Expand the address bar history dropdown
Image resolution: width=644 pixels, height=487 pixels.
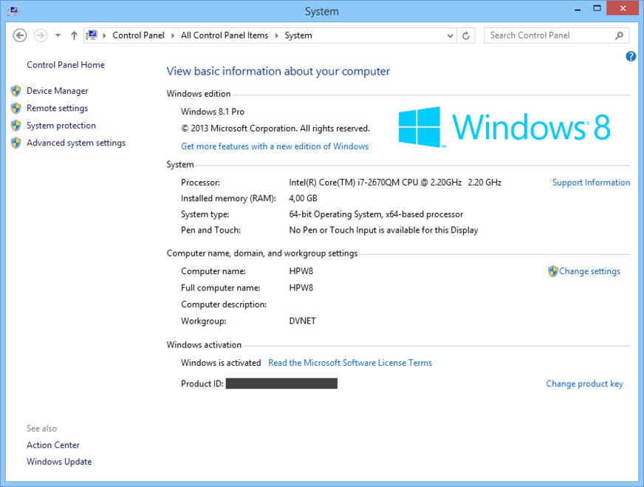click(x=451, y=35)
